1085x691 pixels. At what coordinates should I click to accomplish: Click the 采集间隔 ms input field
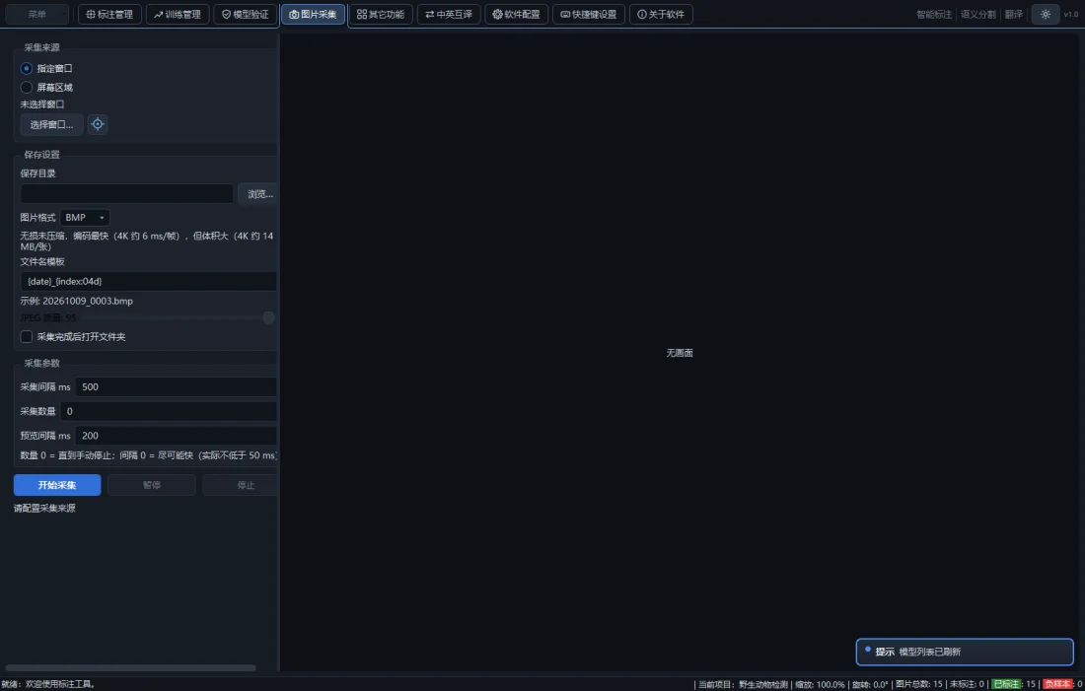coord(177,386)
